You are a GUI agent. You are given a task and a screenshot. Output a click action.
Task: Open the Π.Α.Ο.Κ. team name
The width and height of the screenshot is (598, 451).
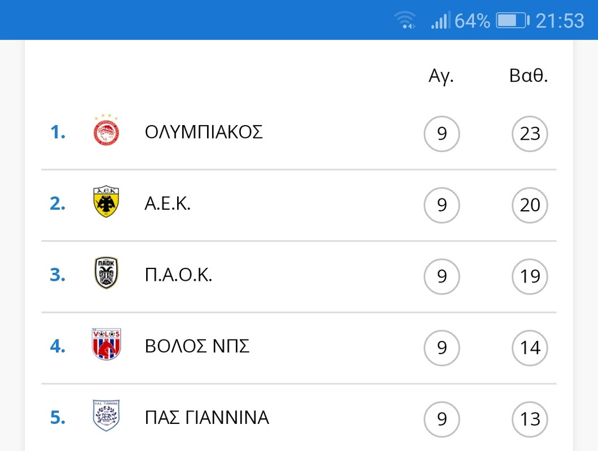(x=178, y=275)
